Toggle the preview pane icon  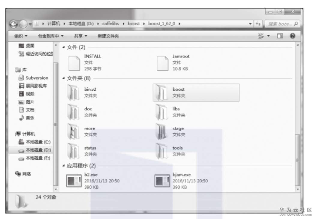click(280, 36)
